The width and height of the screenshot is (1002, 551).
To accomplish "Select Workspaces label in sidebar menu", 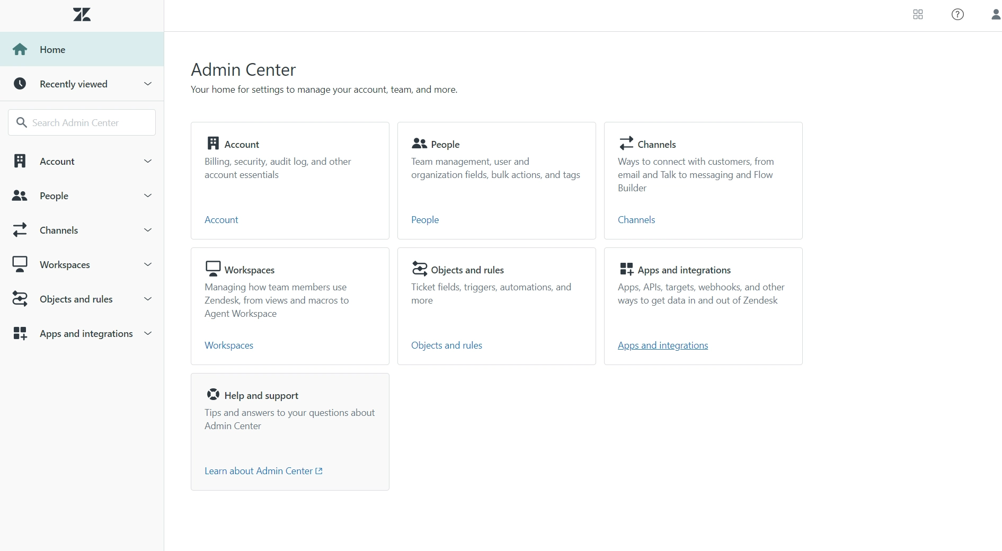I will (x=65, y=264).
